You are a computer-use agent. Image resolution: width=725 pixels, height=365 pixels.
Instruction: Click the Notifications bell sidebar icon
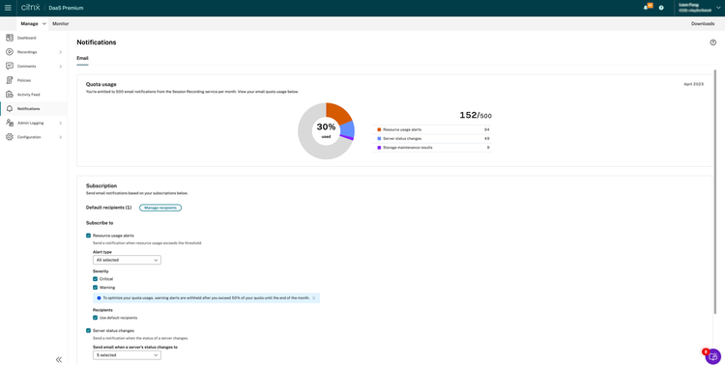(x=10, y=108)
